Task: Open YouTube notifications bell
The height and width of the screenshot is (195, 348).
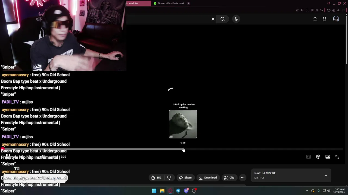Action: [324, 19]
